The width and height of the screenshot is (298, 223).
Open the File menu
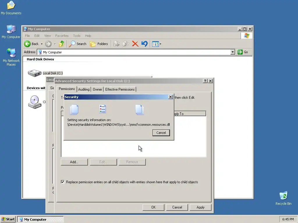point(27,36)
